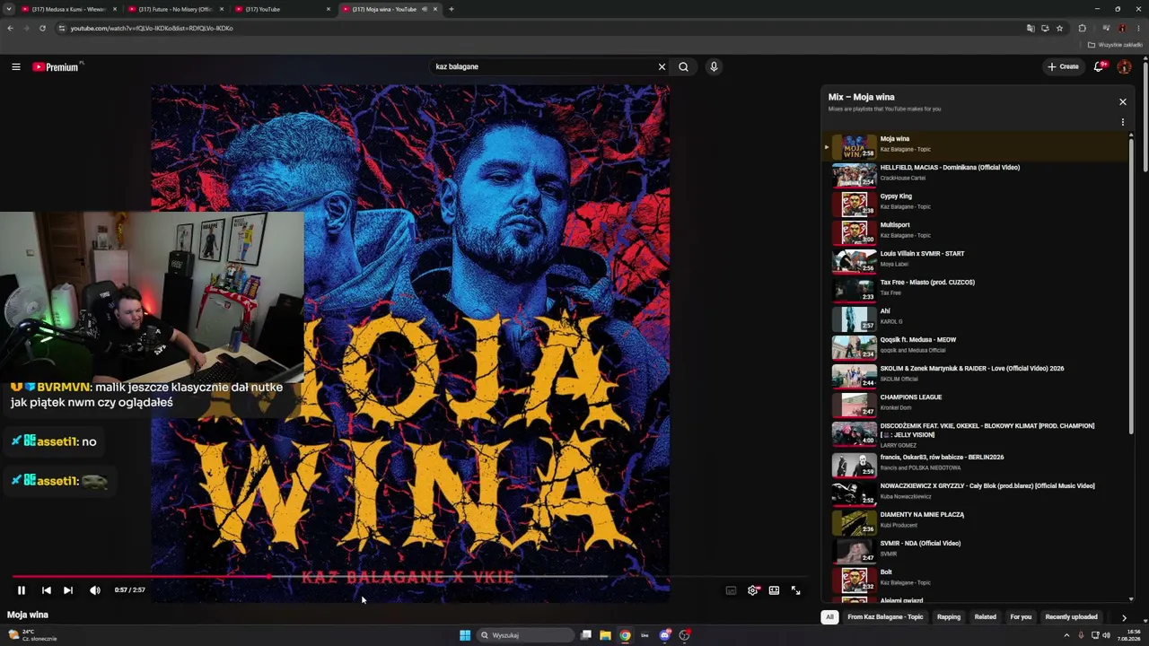Mute the video with the speaker icon
This screenshot has width=1149, height=646.
(95, 590)
